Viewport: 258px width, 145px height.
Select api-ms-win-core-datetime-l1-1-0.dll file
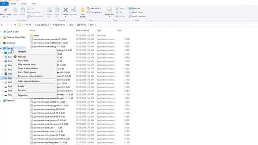coord(50,43)
